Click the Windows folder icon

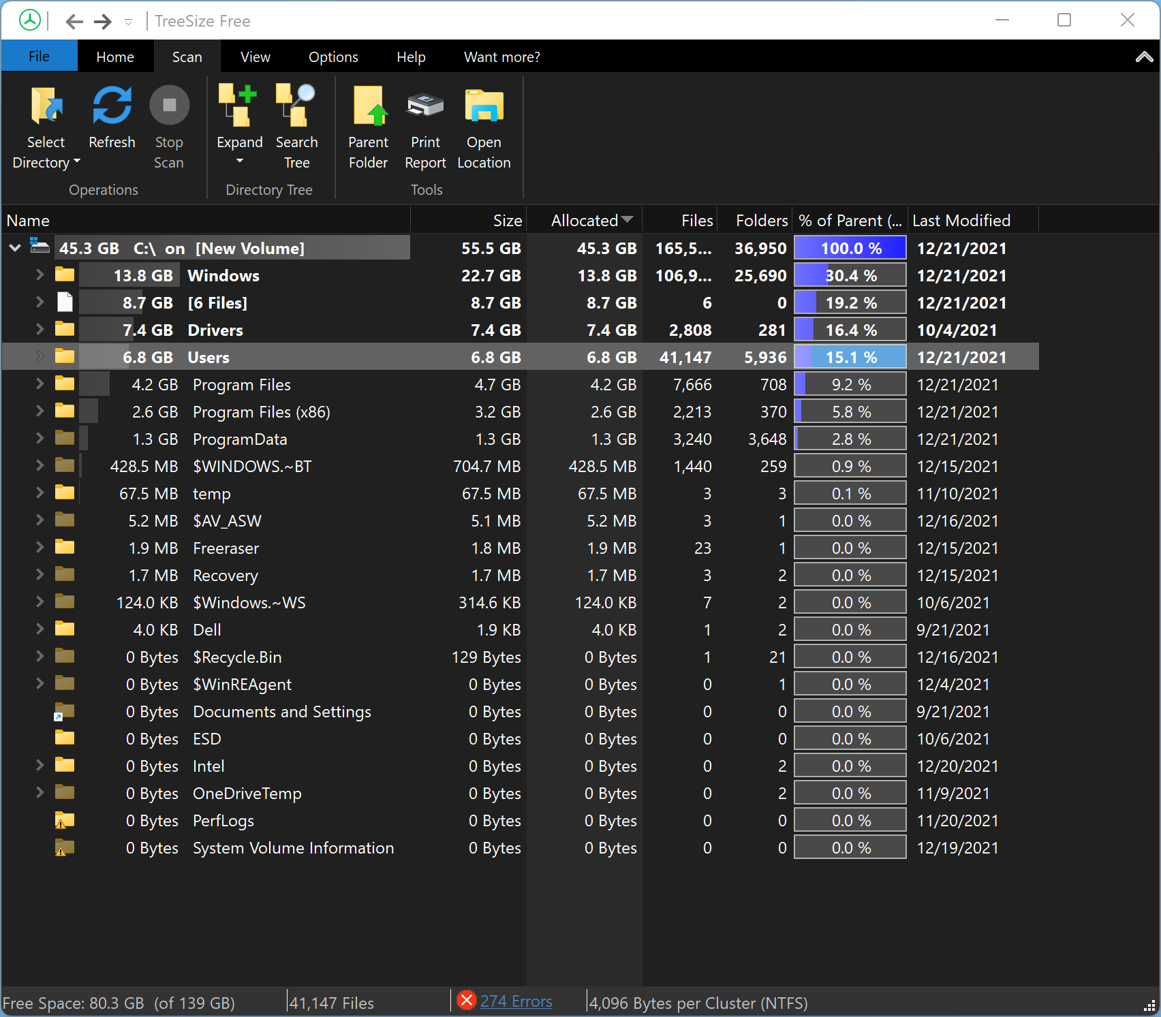point(65,275)
